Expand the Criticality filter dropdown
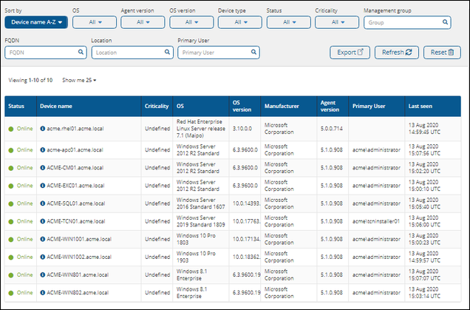The width and height of the screenshot is (470, 310). coord(336,22)
